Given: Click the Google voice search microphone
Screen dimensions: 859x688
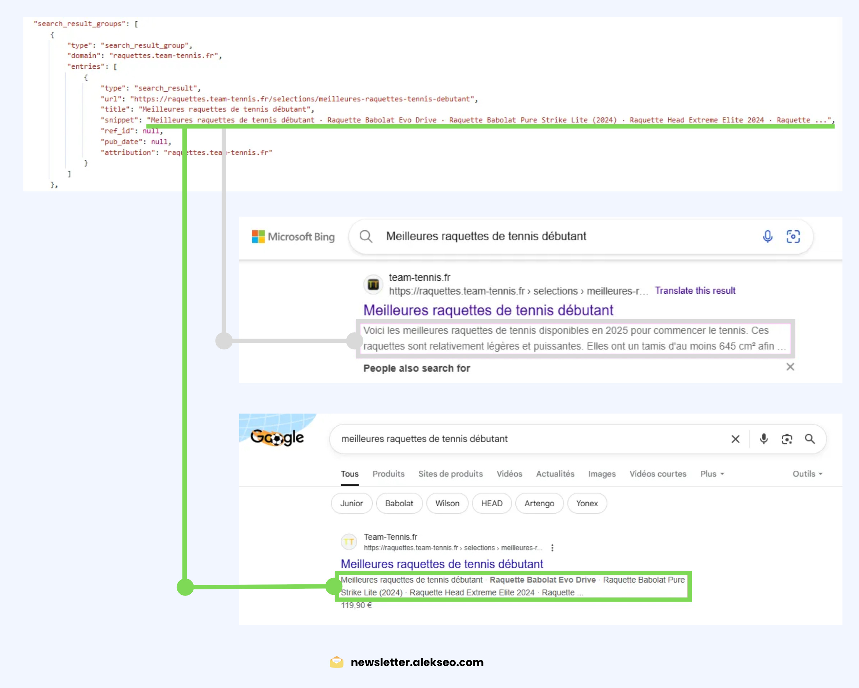Looking at the screenshot, I should pyautogui.click(x=763, y=439).
